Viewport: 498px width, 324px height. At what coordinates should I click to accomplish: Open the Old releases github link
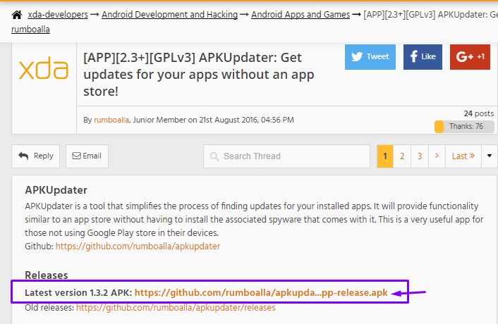coord(176,308)
